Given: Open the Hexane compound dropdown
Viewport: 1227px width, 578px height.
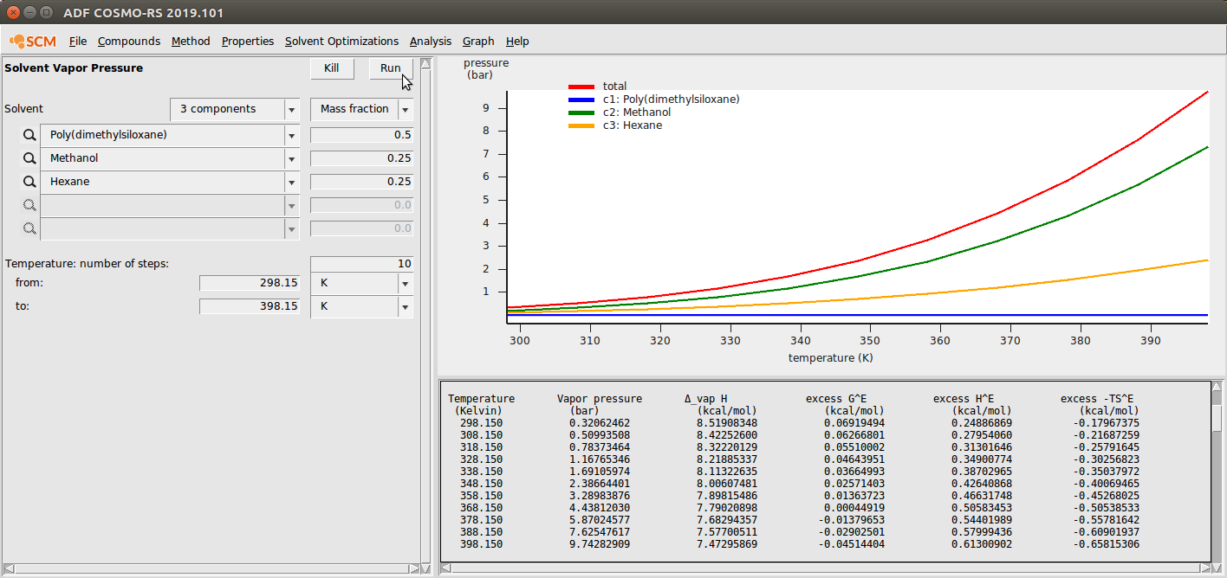Looking at the screenshot, I should pyautogui.click(x=290, y=183).
